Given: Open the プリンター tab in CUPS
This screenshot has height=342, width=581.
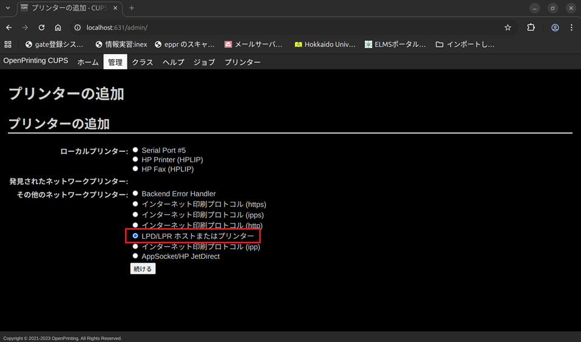Looking at the screenshot, I should tap(242, 62).
